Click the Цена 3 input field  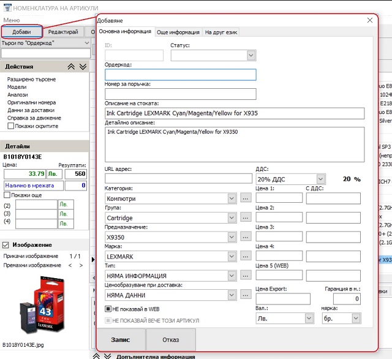click(x=279, y=236)
